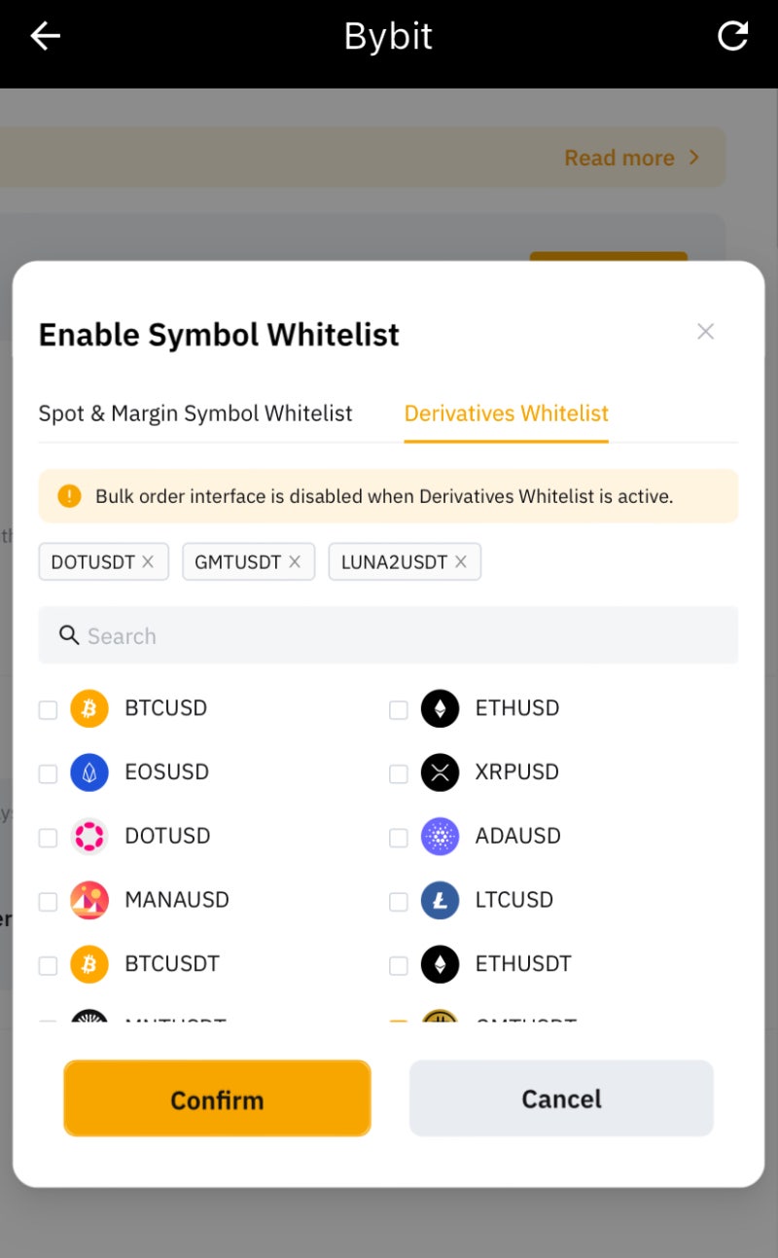Click the Confirm button
The height and width of the screenshot is (1258, 778).
[217, 1098]
